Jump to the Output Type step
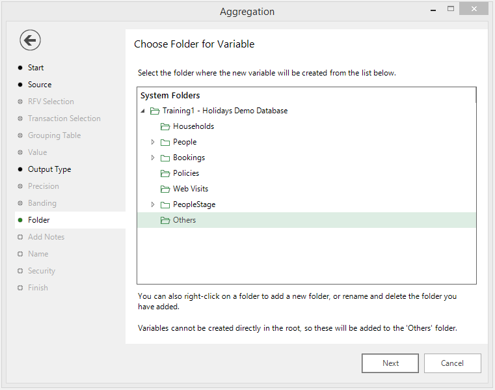This screenshot has width=495, height=390. [49, 169]
